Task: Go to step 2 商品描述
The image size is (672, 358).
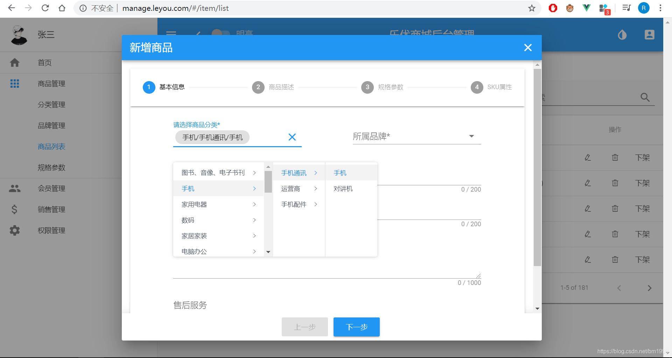Action: click(x=273, y=87)
